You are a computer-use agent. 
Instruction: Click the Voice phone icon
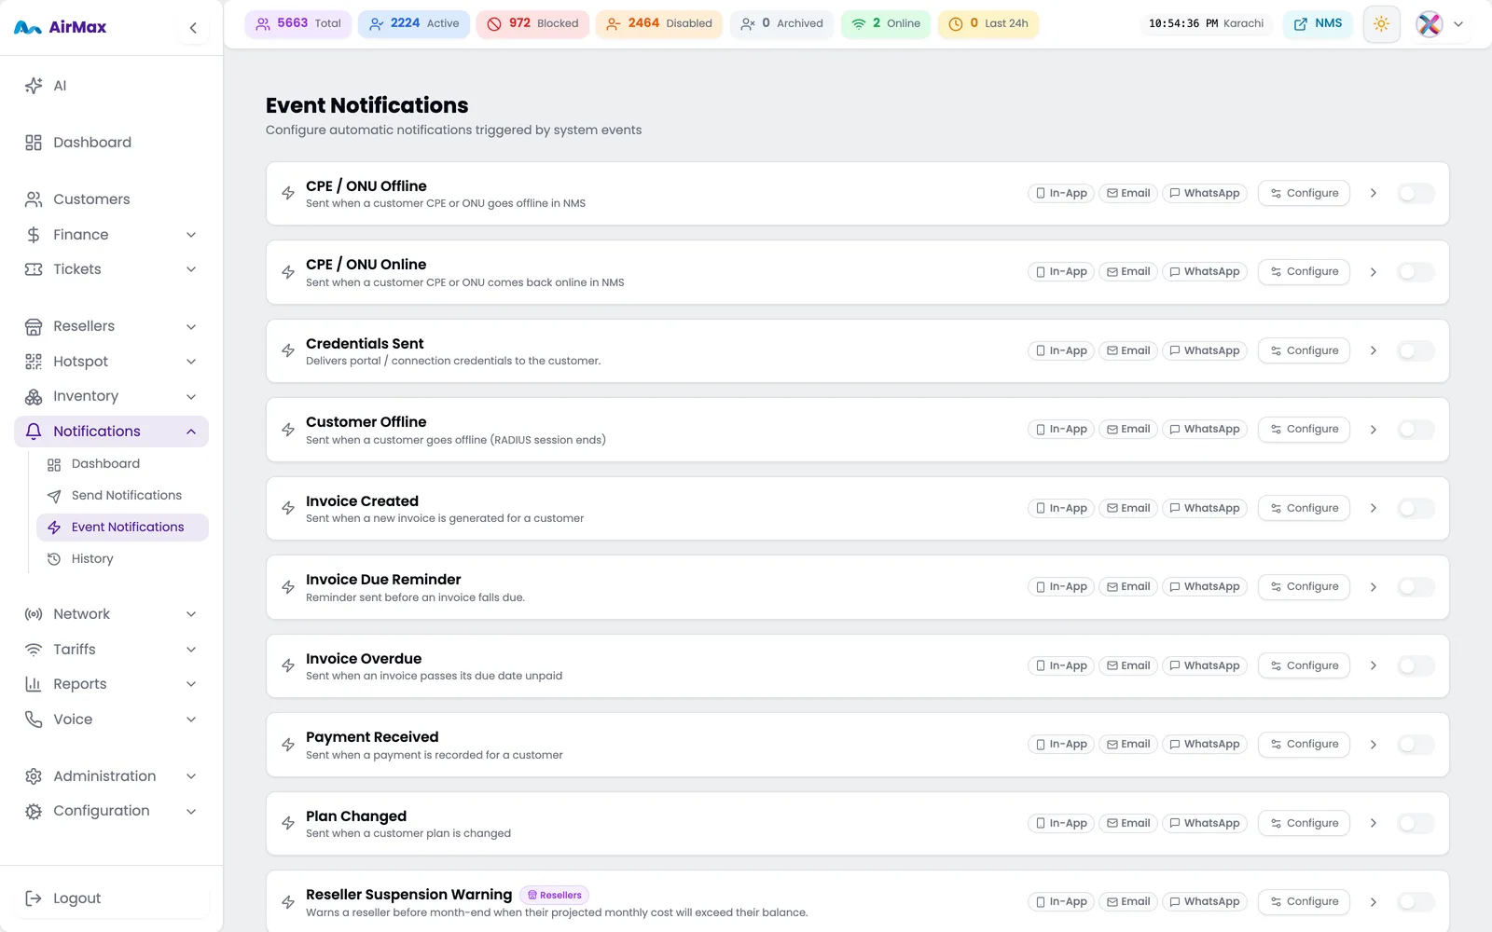pos(34,720)
